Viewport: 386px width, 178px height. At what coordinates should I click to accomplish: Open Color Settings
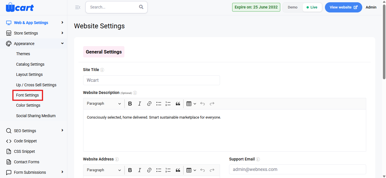pyautogui.click(x=28, y=105)
